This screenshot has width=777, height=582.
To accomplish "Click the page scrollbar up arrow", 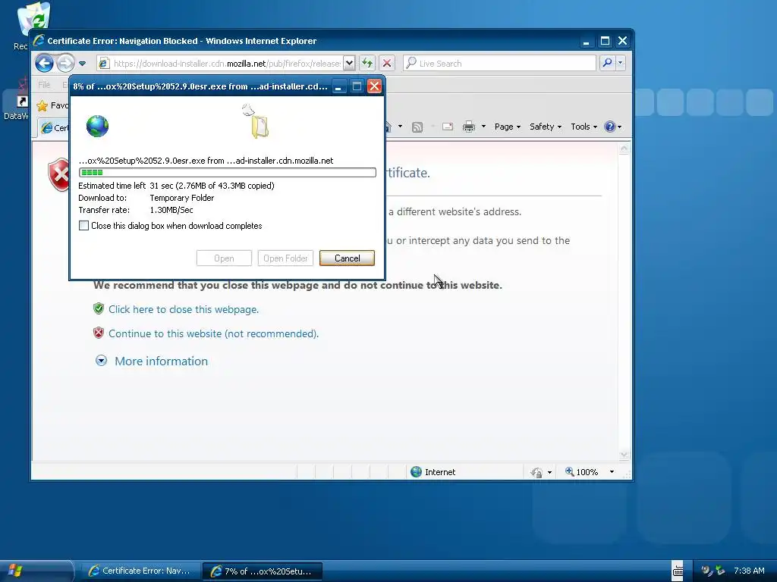I will click(x=624, y=149).
